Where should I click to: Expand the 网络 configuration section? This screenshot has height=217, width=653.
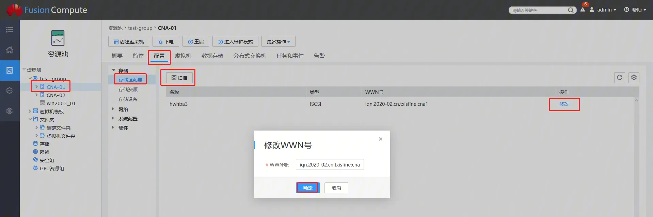click(113, 109)
